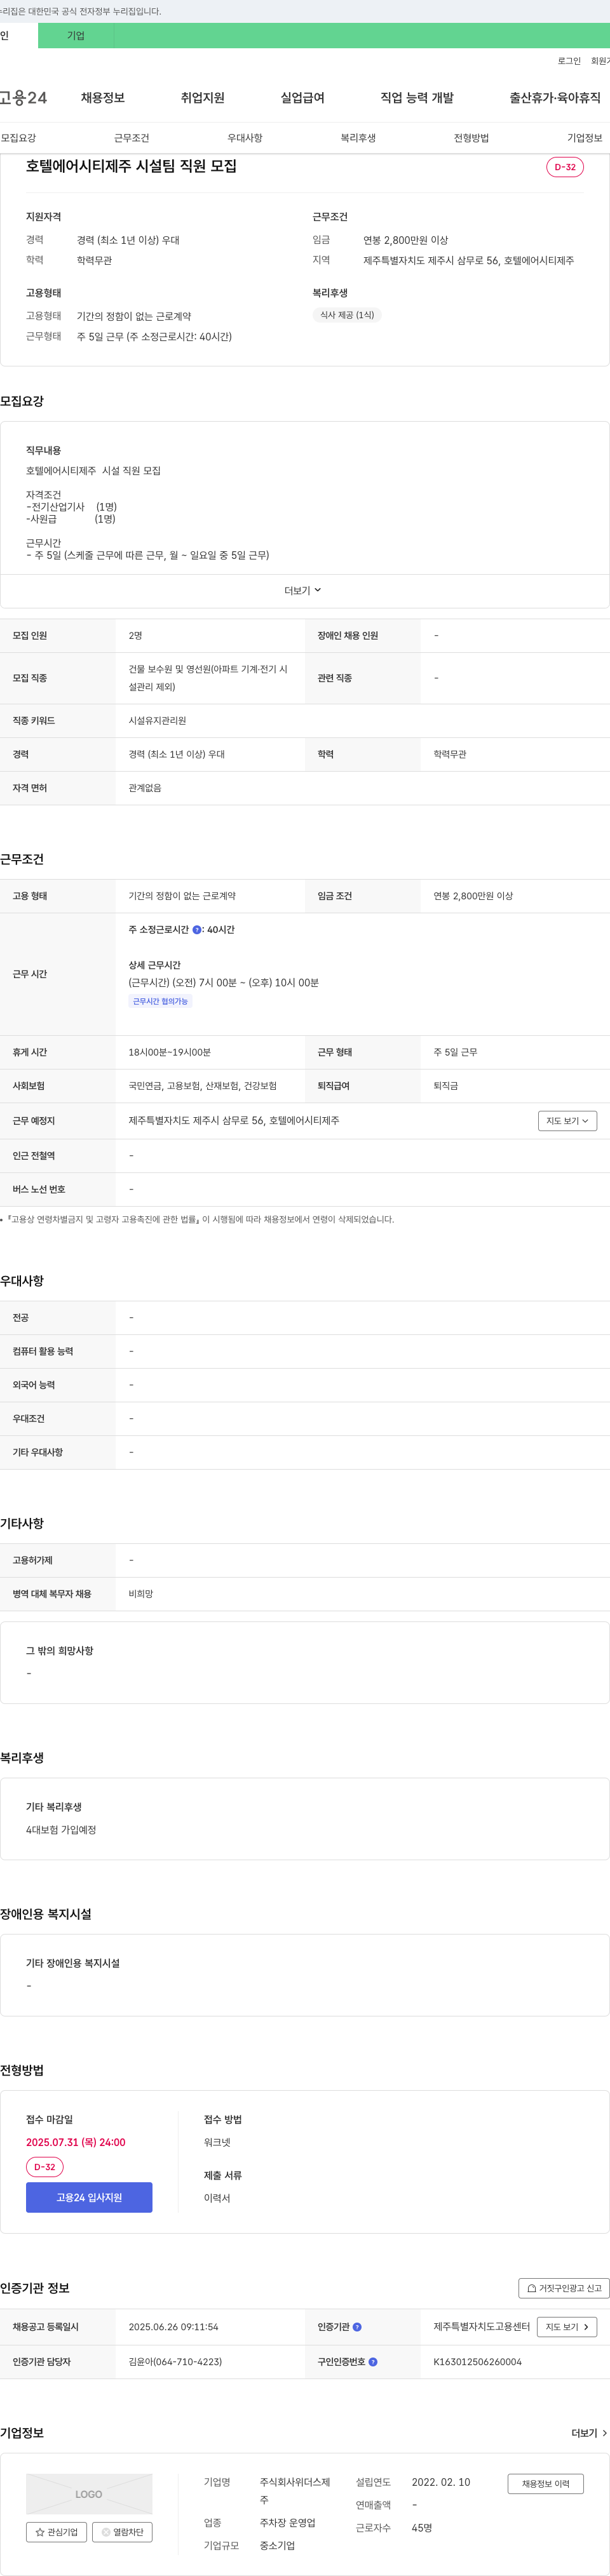Click 휴게 시간 value 18시00분~19시00분

click(169, 1053)
